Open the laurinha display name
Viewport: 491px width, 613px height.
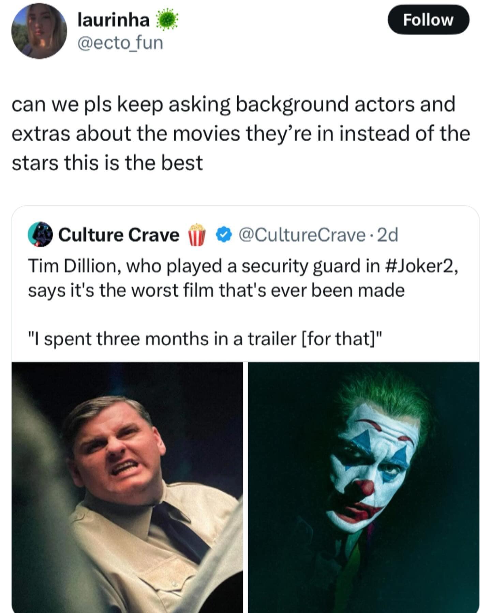click(x=114, y=20)
